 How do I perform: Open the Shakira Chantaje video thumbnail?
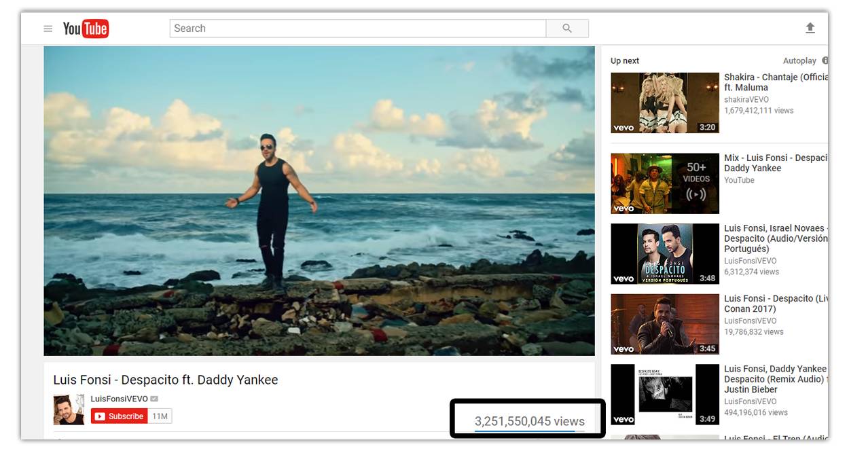665,103
